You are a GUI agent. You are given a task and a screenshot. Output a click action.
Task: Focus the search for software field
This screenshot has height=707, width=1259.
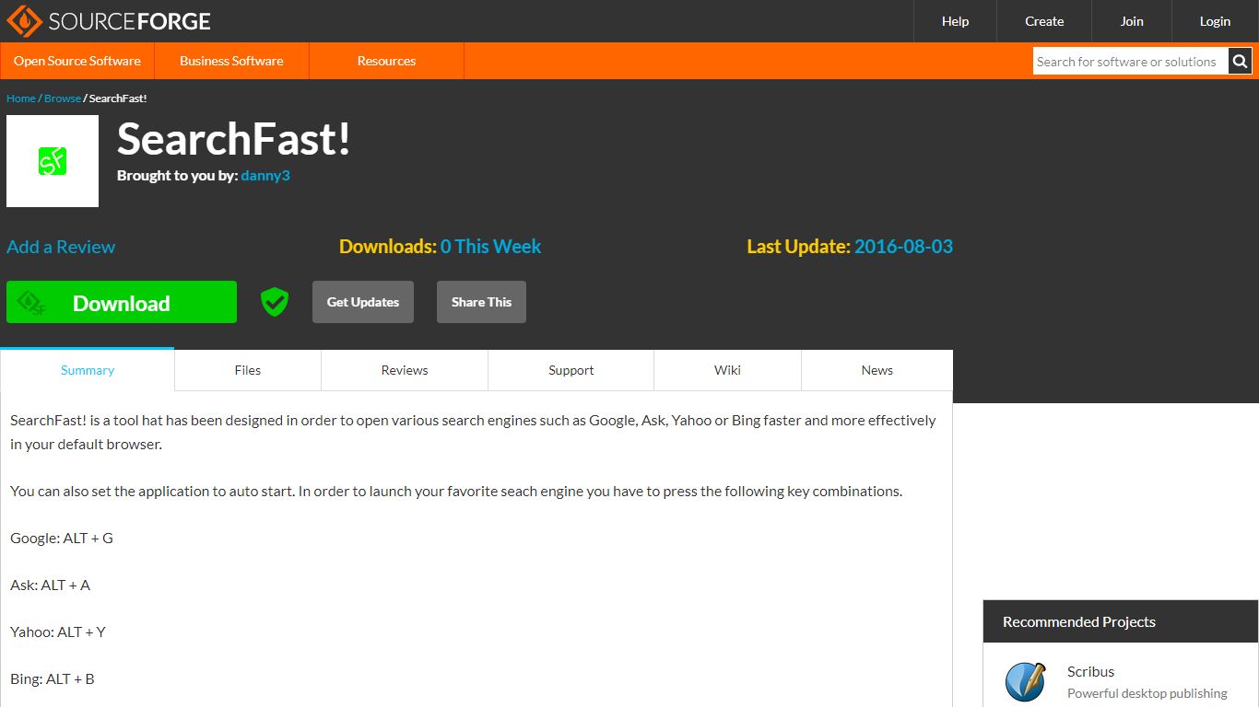[x=1131, y=62]
